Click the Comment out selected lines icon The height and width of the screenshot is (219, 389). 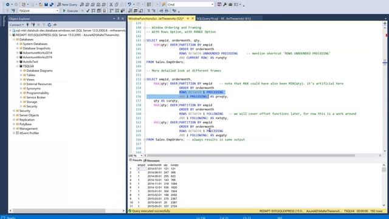148,11
